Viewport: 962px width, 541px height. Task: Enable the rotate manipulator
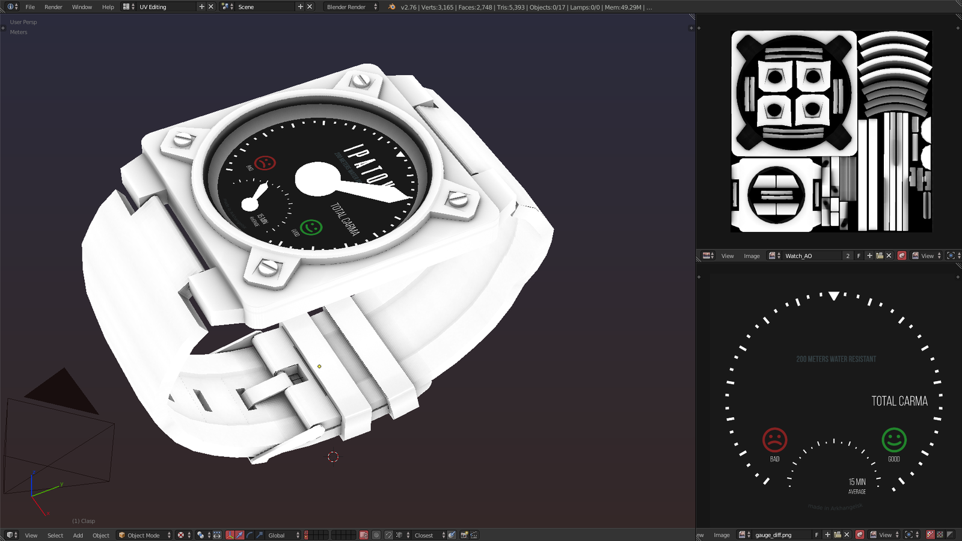250,535
